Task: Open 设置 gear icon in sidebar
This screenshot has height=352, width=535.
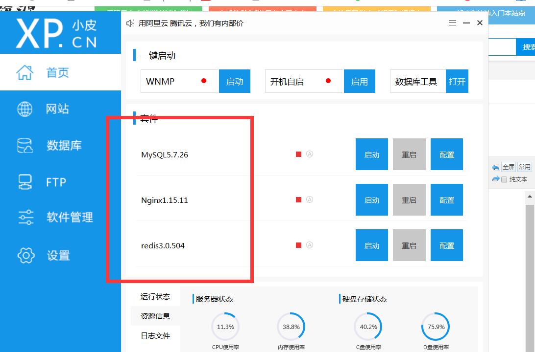Action: 26,255
